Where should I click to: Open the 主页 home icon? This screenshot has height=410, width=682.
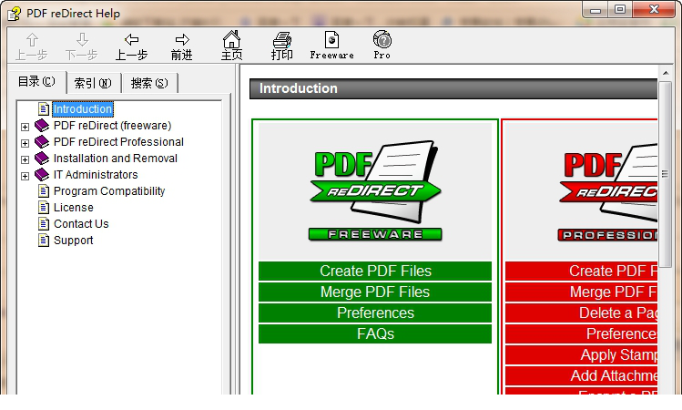[x=232, y=46]
